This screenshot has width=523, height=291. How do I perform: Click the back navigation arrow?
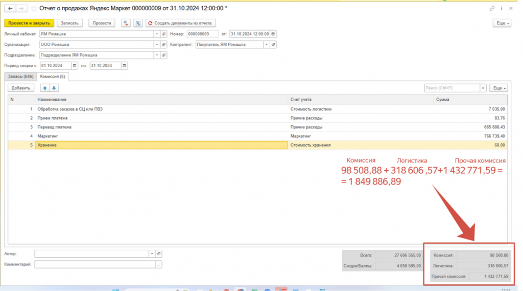10,9
